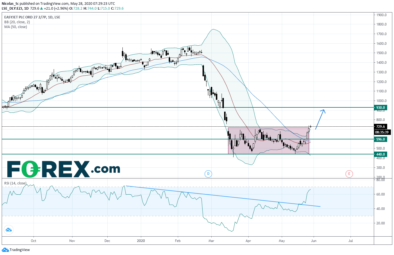
Task: Click the dividend 'D' marker icon
Action: (208, 174)
